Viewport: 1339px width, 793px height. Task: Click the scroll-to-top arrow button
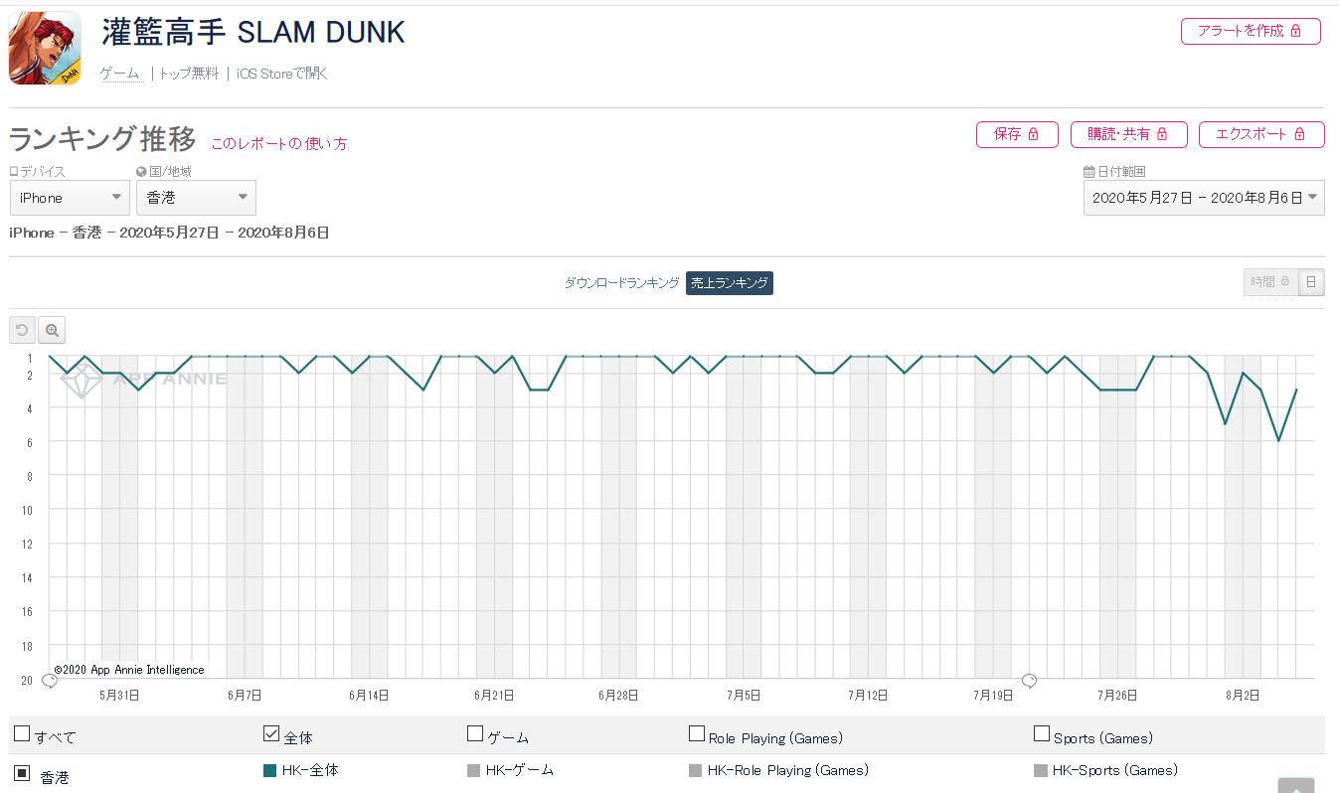point(1296,785)
